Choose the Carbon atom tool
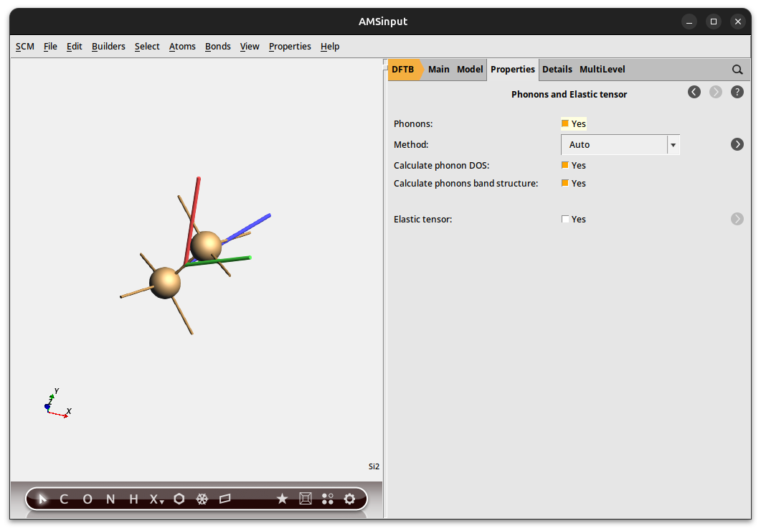Viewport: 761px width, 531px height. pos(63,499)
